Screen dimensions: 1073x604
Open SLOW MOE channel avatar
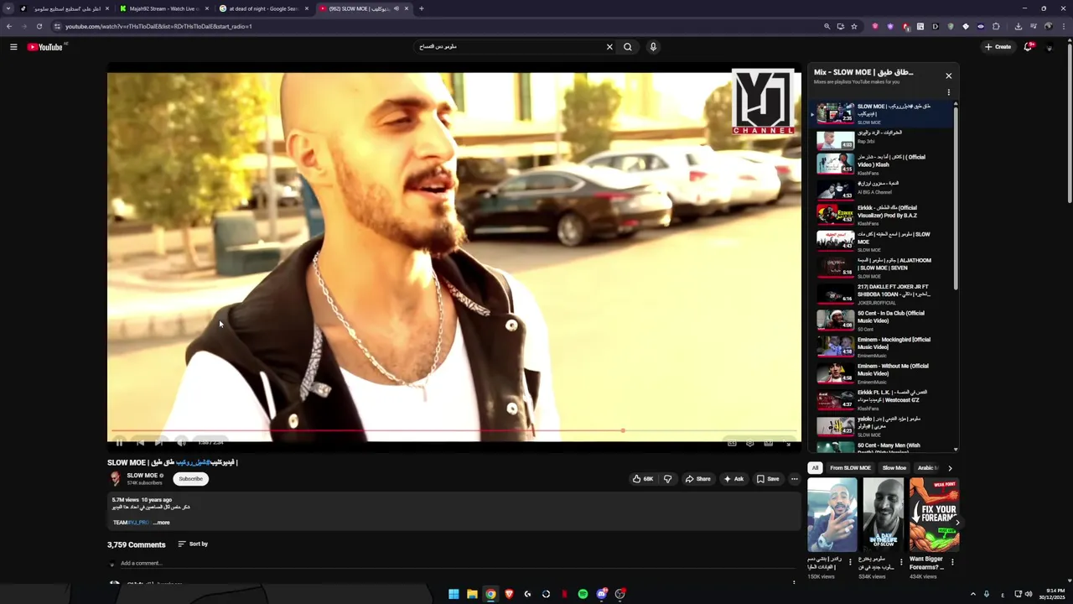116,479
